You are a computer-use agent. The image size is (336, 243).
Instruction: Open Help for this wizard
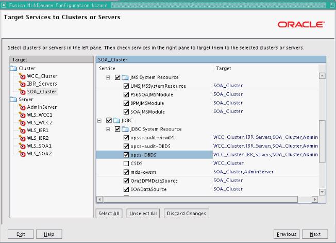[49, 234]
